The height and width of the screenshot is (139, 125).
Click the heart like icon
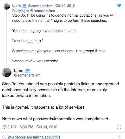(x=4, y=127)
